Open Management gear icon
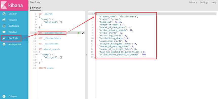This screenshot has height=99, width=218. coord(4,44)
